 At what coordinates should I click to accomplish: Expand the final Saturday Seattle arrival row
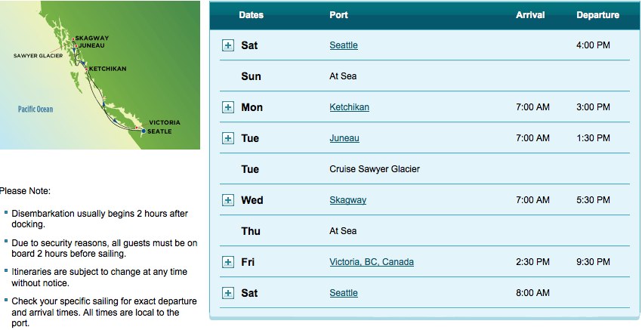point(228,293)
